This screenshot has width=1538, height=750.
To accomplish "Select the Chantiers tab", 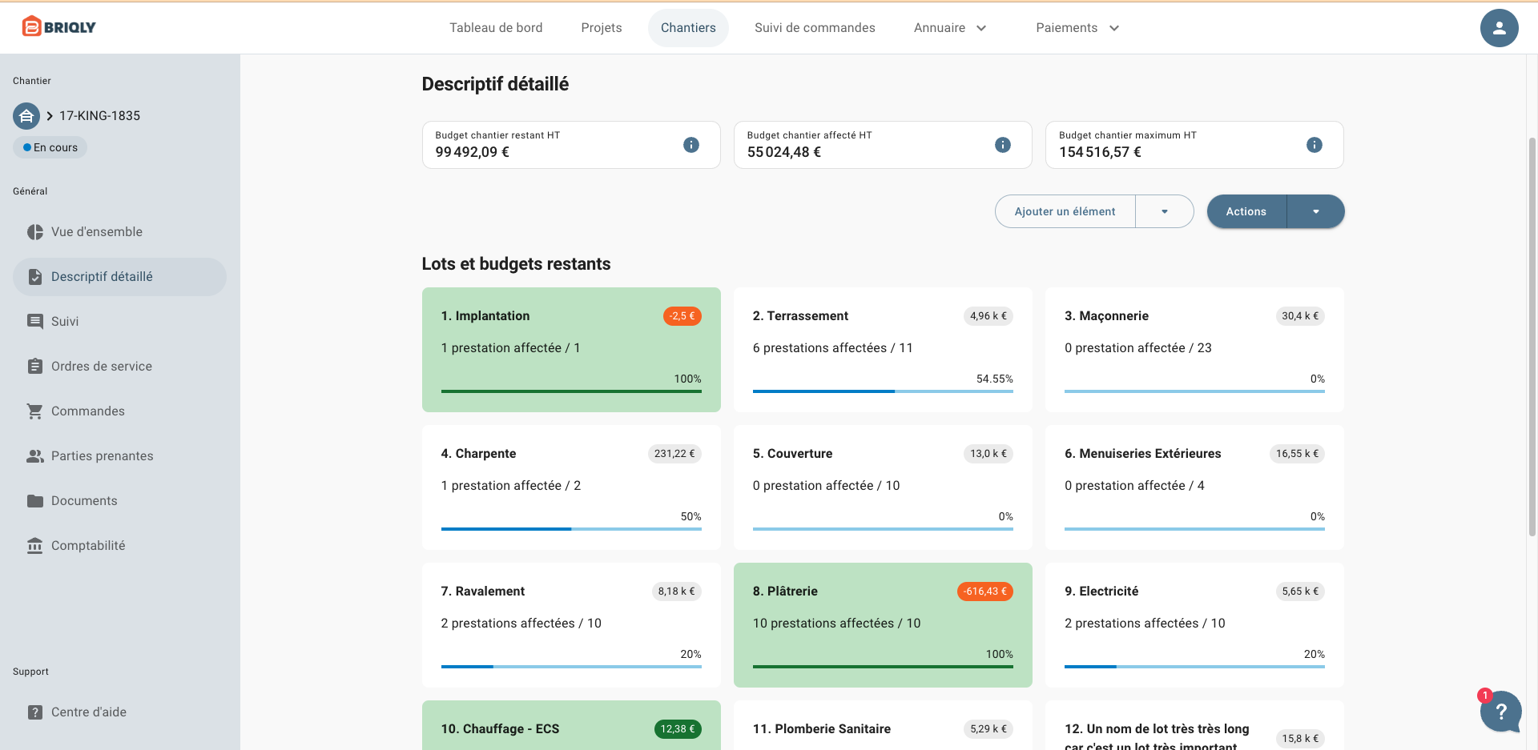I will pyautogui.click(x=688, y=28).
